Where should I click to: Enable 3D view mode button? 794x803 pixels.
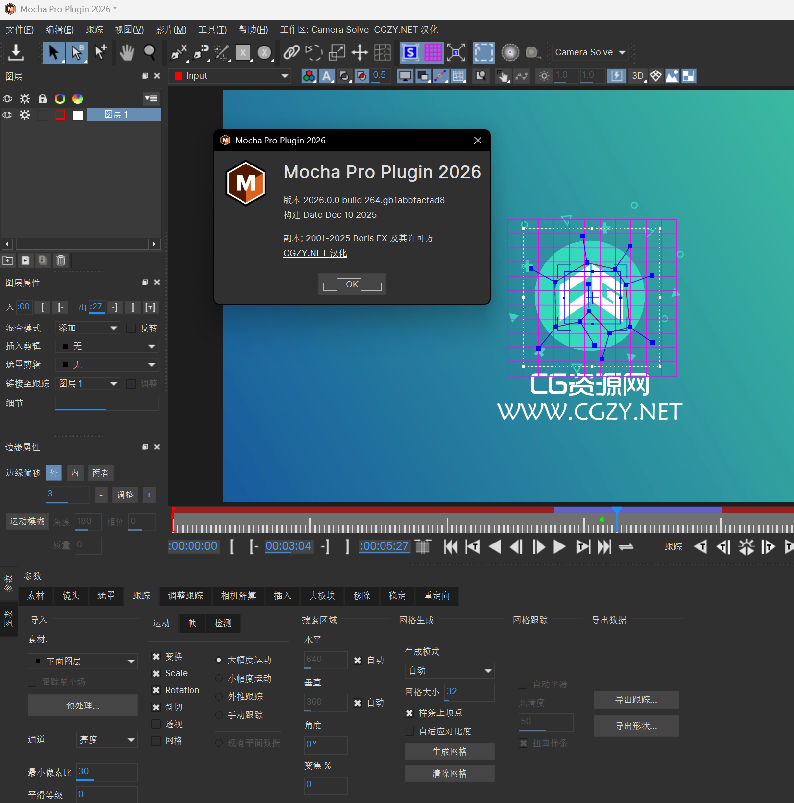[637, 76]
